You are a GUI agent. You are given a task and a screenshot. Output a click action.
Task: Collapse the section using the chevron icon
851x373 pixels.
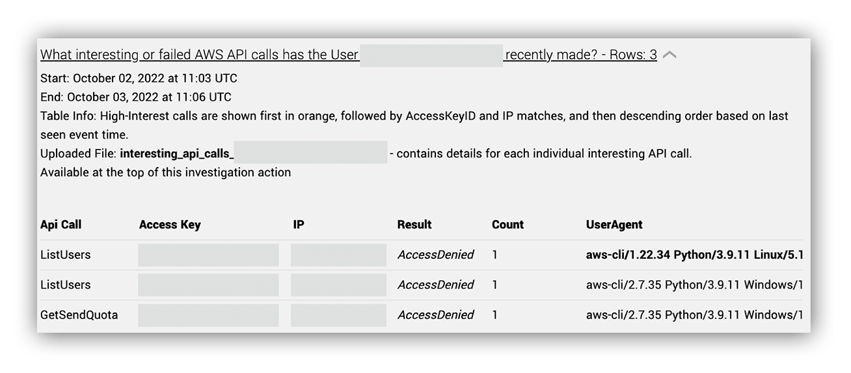pos(669,55)
